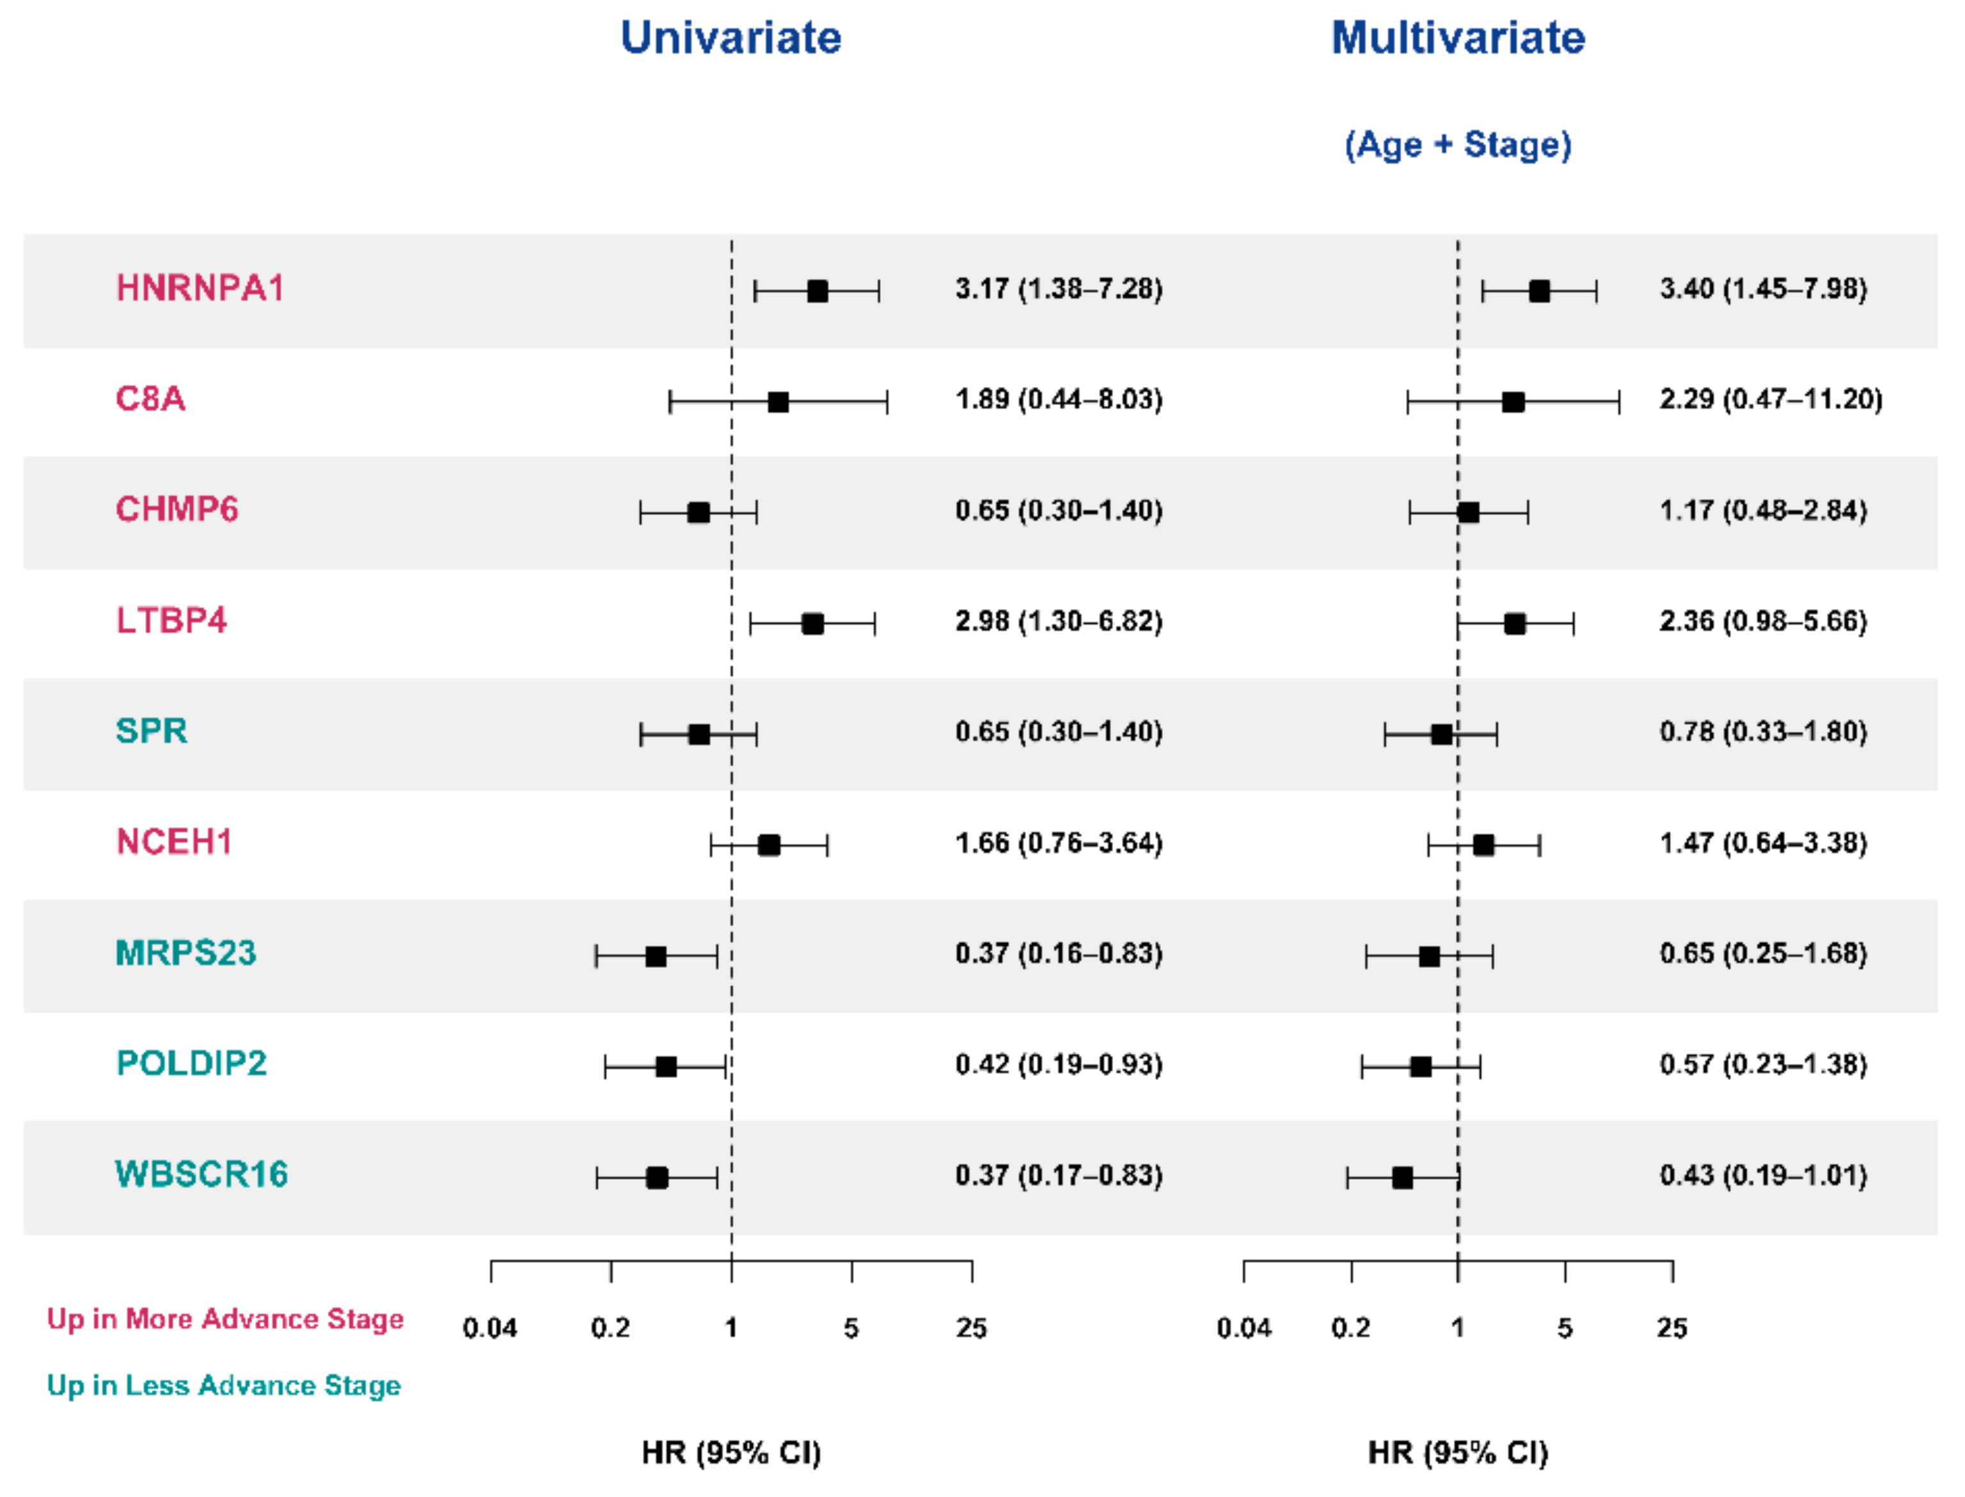Click the value 1.66 (0.76–3.64)
This screenshot has width=1965, height=1497.
coord(1058,843)
